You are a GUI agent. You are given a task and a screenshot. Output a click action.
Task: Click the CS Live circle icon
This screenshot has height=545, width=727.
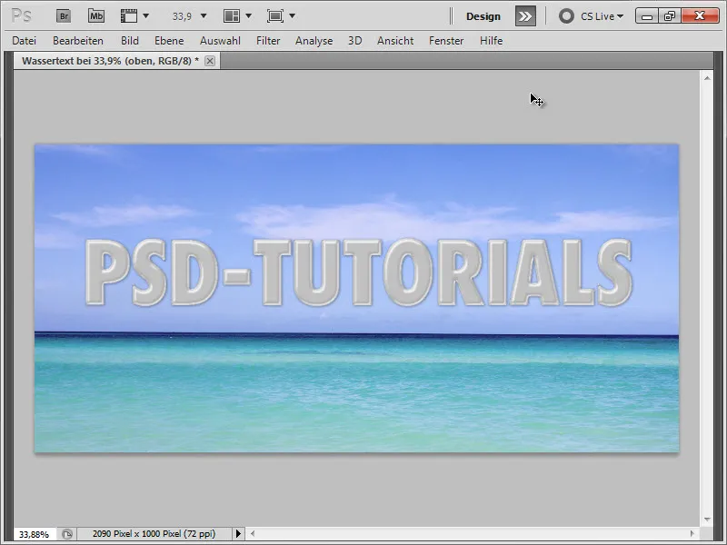point(566,16)
